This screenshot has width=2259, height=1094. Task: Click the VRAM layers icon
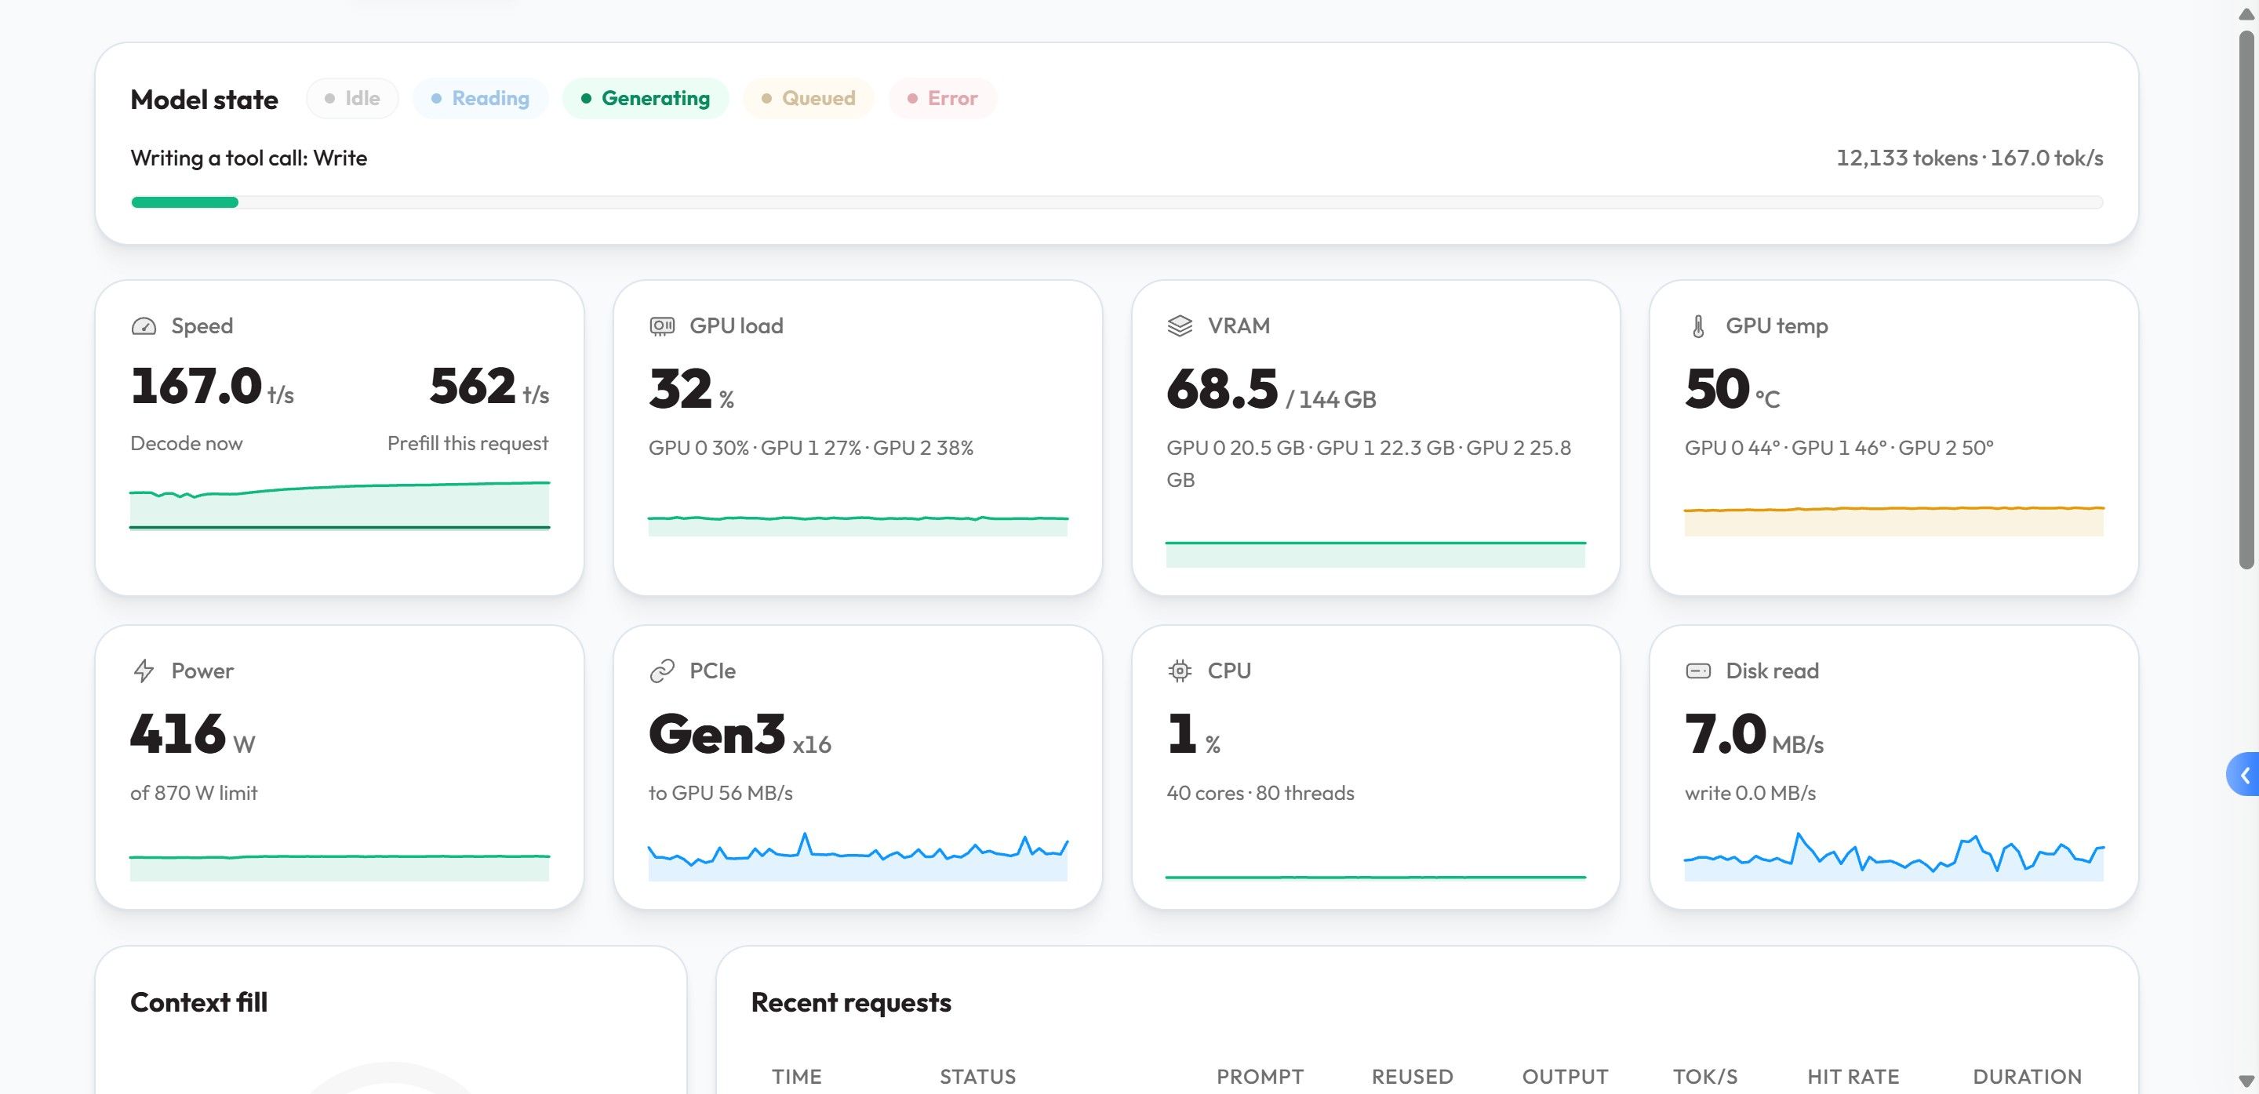click(x=1180, y=326)
